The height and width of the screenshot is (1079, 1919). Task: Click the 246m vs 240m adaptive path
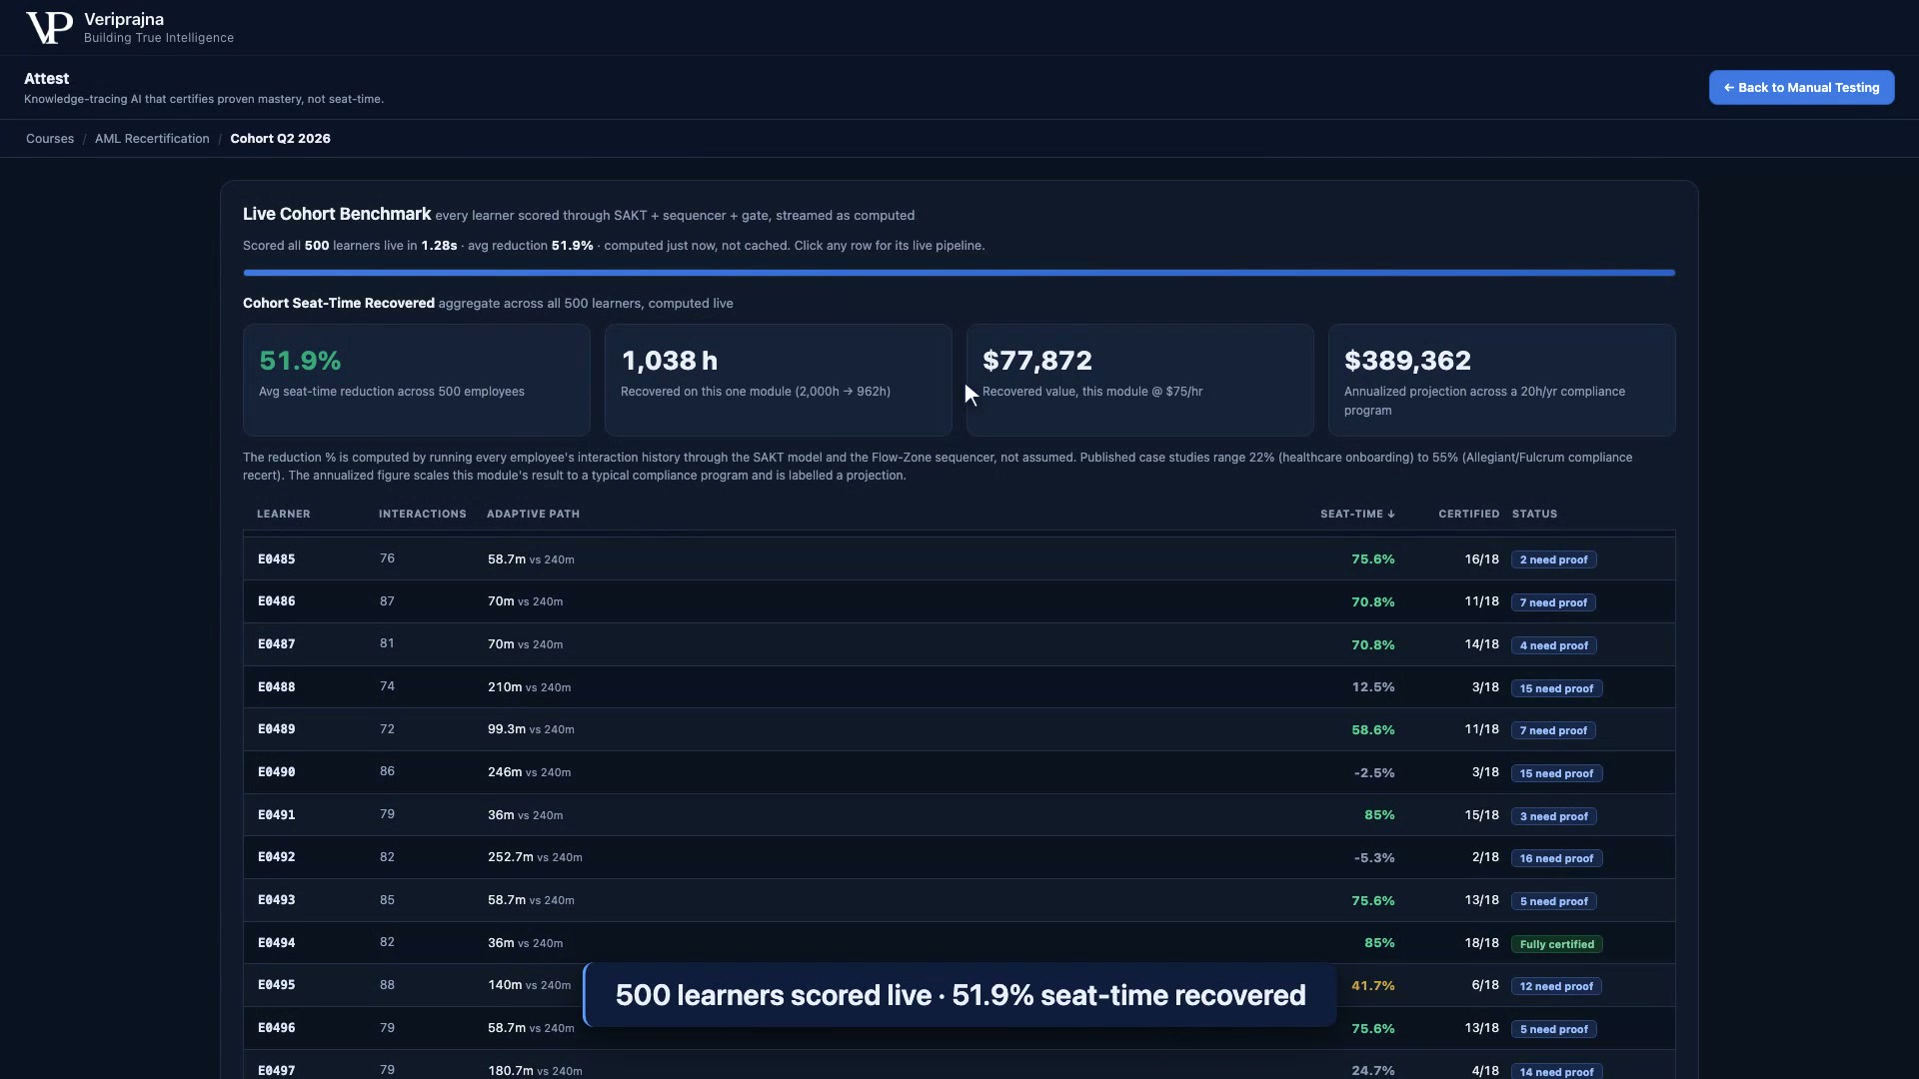coord(529,772)
